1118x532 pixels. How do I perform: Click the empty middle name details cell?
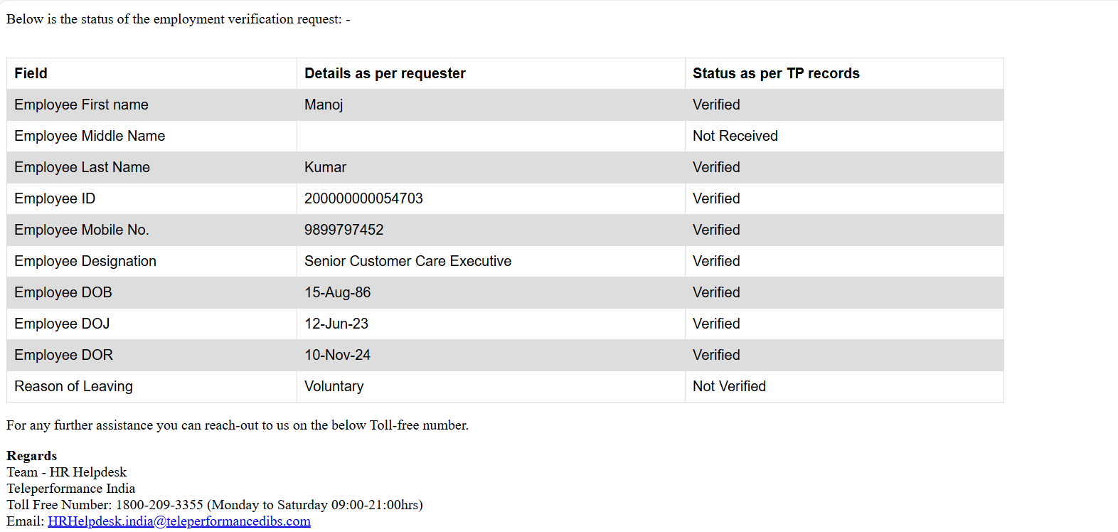click(x=491, y=136)
